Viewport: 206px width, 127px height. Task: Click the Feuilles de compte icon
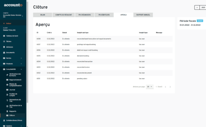(7, 95)
